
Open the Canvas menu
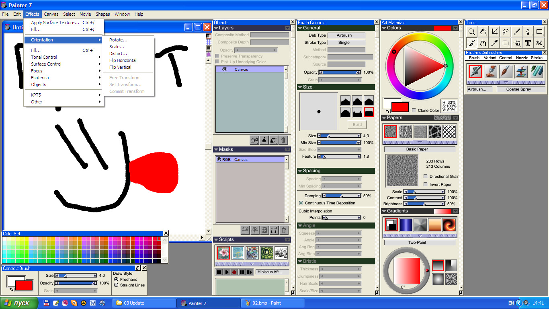51,14
